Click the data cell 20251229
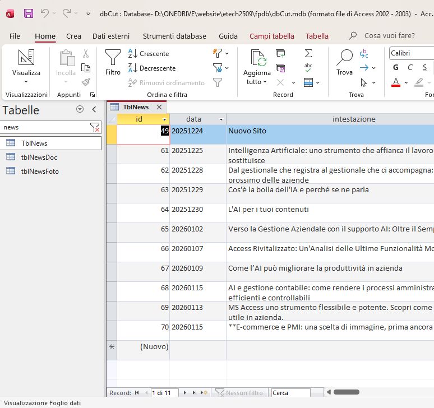This screenshot has width=434, height=408. click(x=198, y=193)
